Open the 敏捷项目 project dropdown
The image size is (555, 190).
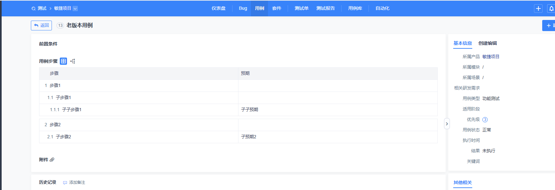coord(75,9)
